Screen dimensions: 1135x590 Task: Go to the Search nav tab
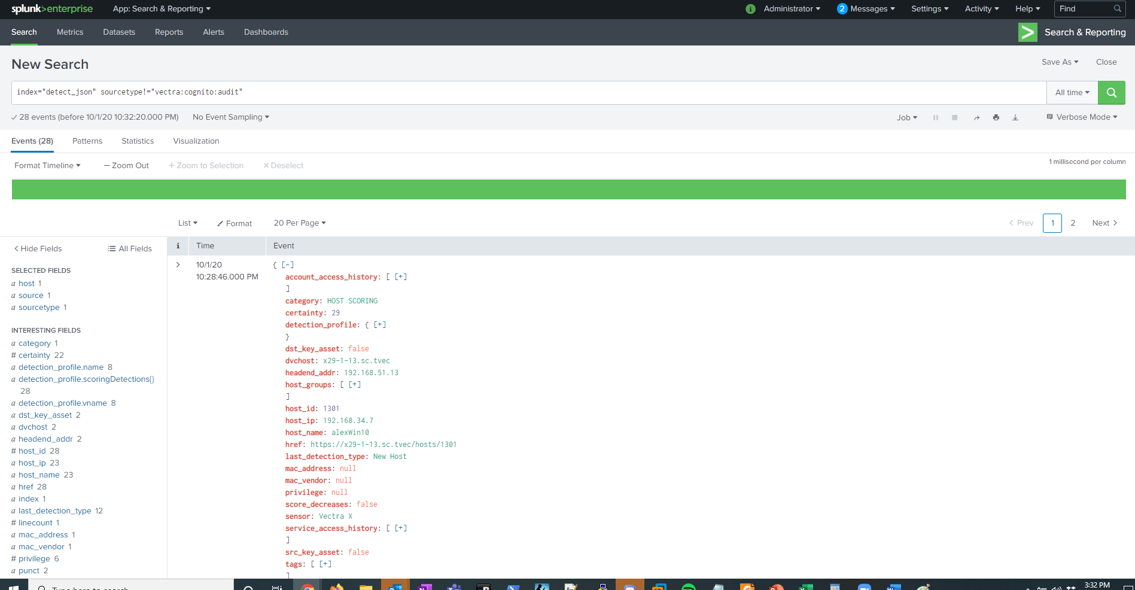point(24,32)
